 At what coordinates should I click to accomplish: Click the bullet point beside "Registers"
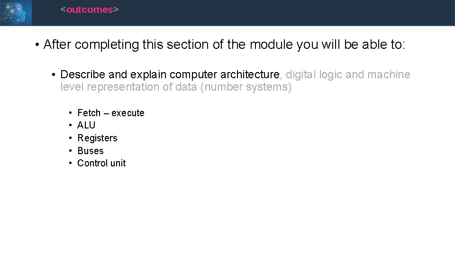[70, 138]
